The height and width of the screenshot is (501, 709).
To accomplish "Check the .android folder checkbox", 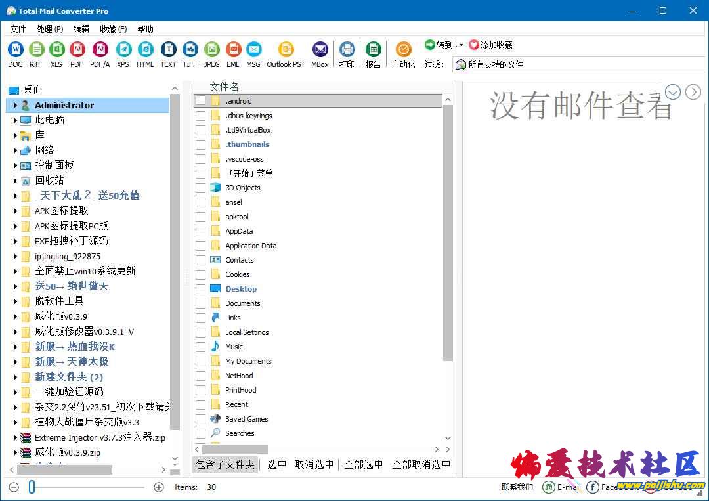I will click(201, 101).
